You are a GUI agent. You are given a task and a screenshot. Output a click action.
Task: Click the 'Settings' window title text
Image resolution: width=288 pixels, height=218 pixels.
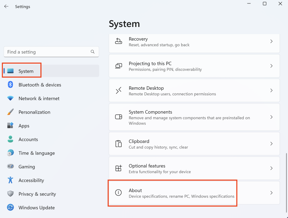[x=23, y=6]
